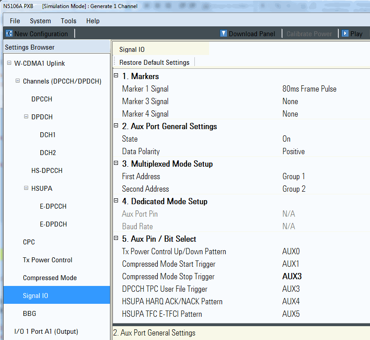Collapse the Channels (DPCCH/DPDCH) node

(18, 81)
